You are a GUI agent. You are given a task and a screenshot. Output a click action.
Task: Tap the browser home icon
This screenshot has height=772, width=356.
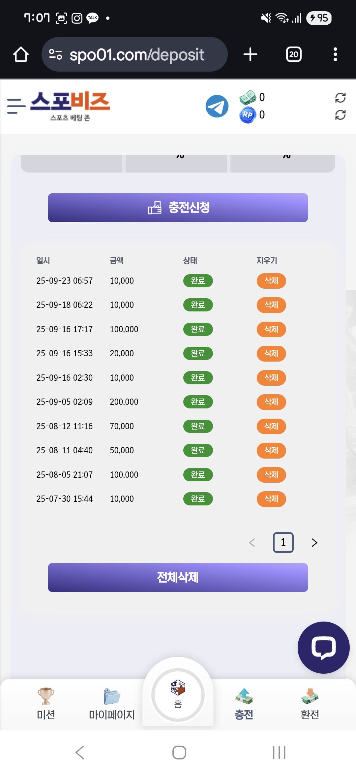[21, 54]
